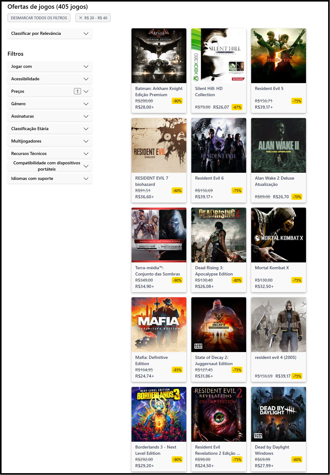Viewport: 330px width, 475px height.
Task: Open Mafia Definitive Edition cover image
Action: pyautogui.click(x=159, y=325)
